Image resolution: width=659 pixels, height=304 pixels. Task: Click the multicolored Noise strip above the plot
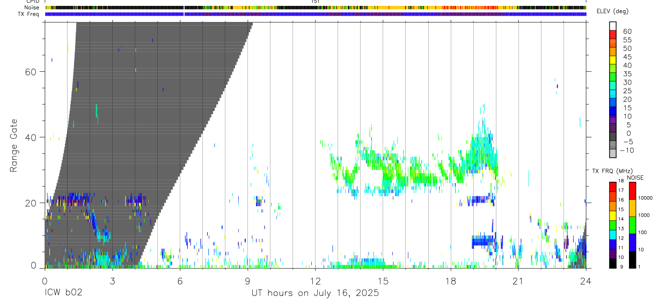click(x=316, y=8)
